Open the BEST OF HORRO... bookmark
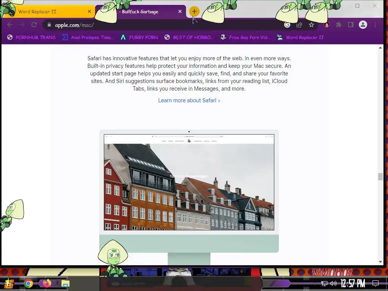 189,38
